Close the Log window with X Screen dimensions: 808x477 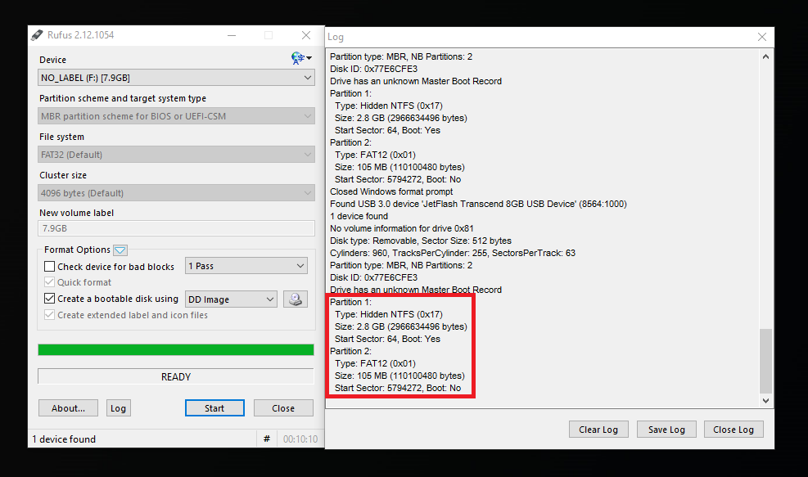click(761, 37)
